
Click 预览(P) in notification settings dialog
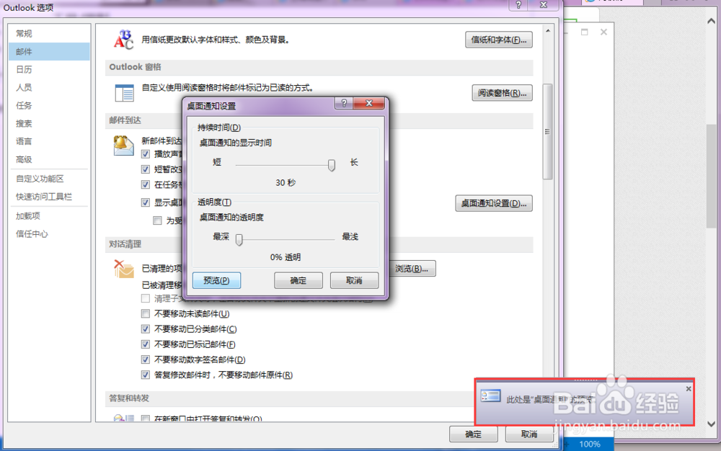pyautogui.click(x=216, y=280)
